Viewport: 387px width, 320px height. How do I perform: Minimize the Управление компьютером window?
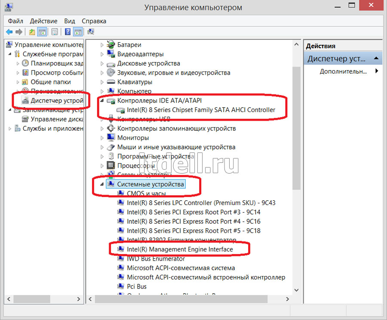coord(338,6)
